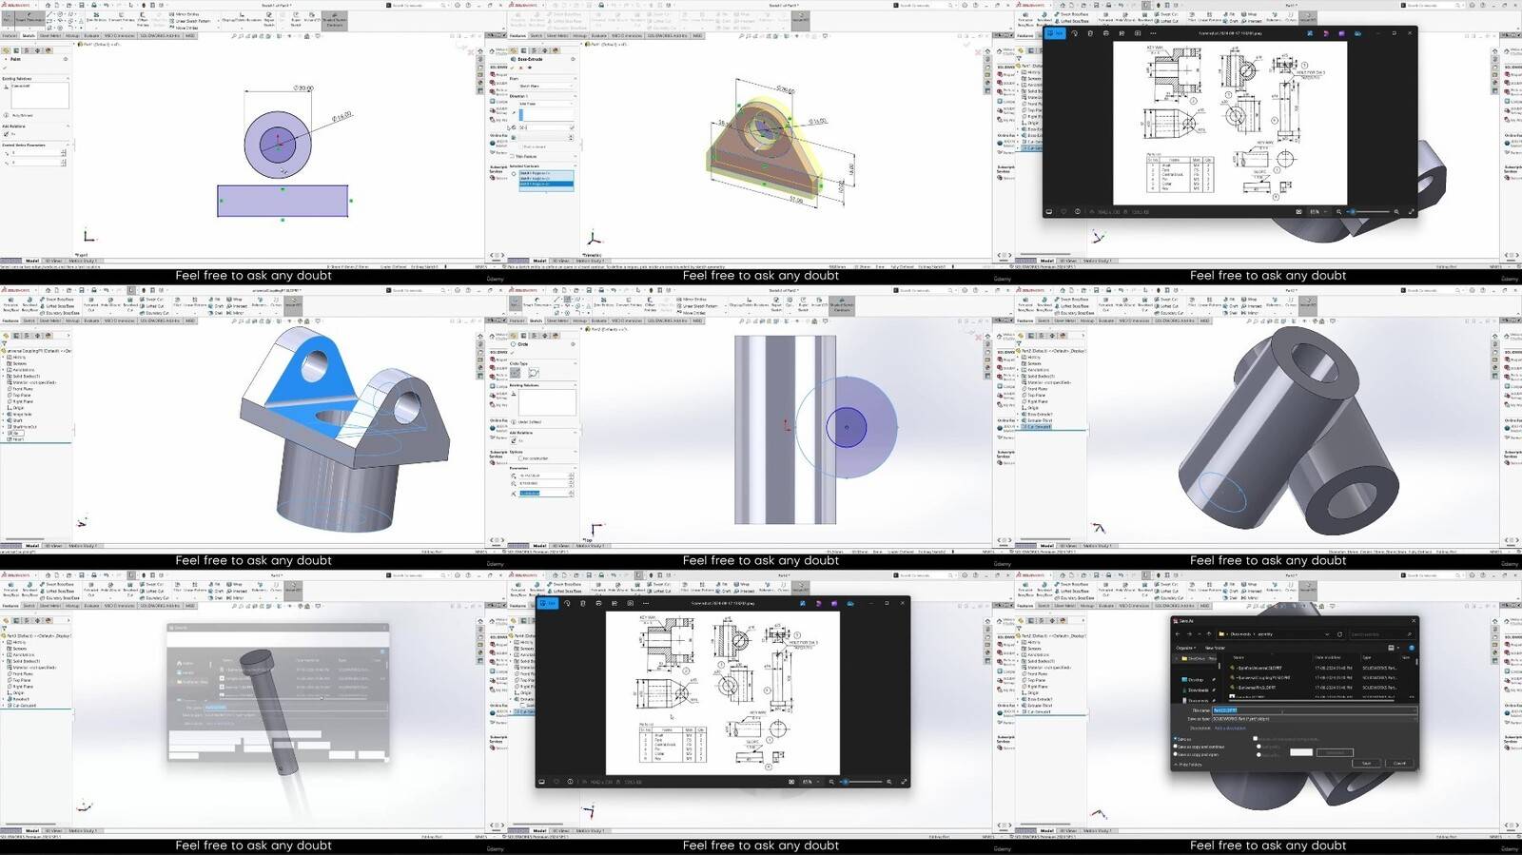Choose the center-point Circle Type button

[x=516, y=373]
